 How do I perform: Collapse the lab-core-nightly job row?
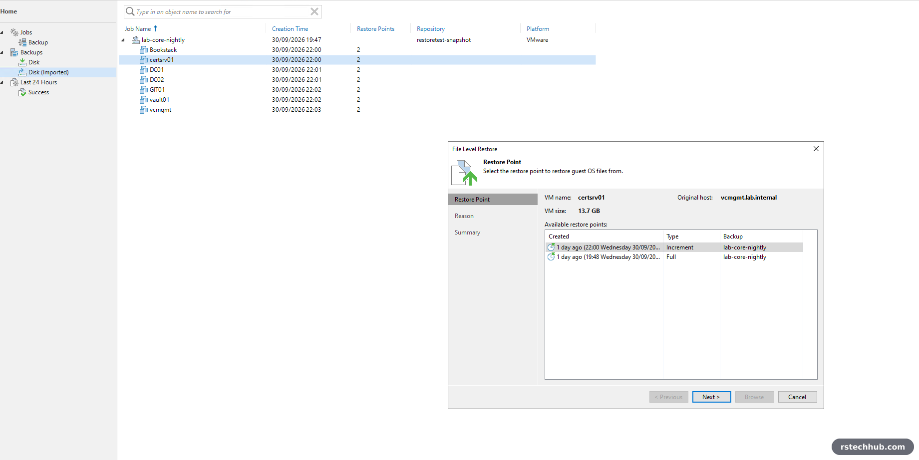click(x=123, y=40)
